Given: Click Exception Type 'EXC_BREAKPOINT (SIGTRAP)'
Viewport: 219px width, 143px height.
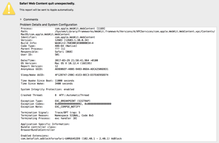Looking at the screenshot, I should point(73,101).
